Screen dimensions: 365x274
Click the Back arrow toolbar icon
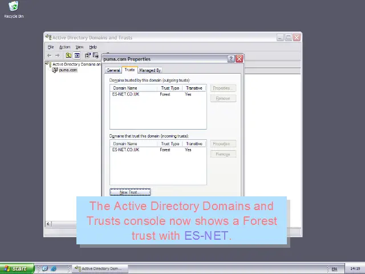50,55
